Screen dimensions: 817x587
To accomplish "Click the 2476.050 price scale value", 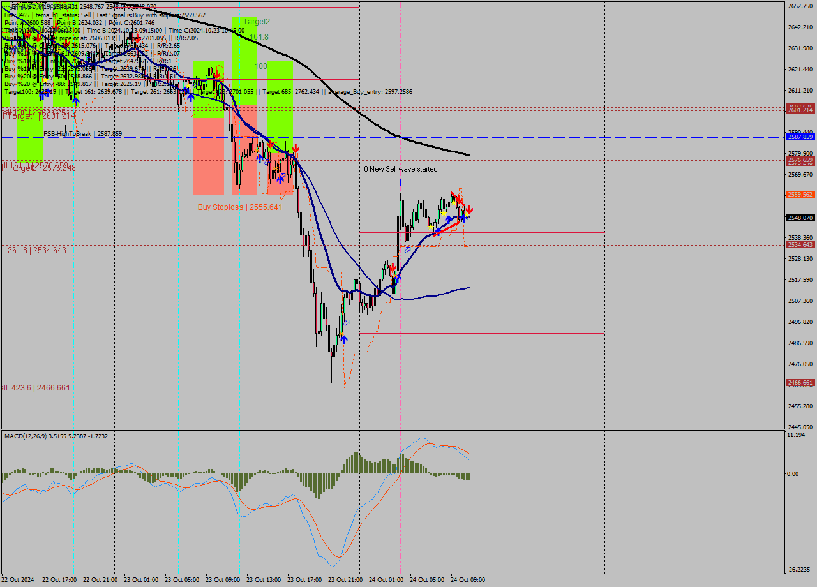I will (x=800, y=364).
